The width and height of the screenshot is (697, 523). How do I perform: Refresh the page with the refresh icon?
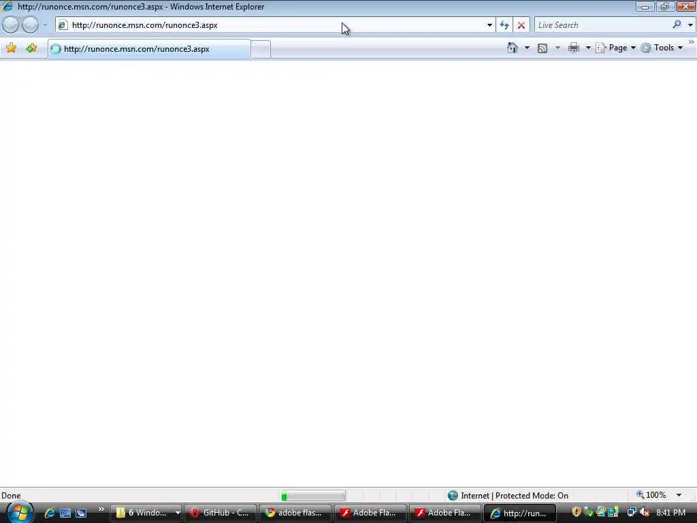point(504,25)
